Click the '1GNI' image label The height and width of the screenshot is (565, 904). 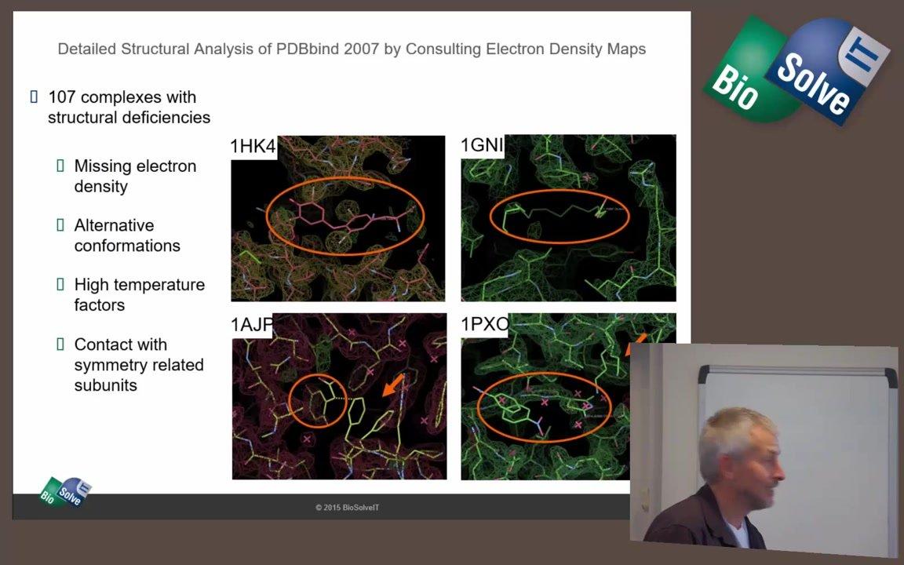click(482, 145)
